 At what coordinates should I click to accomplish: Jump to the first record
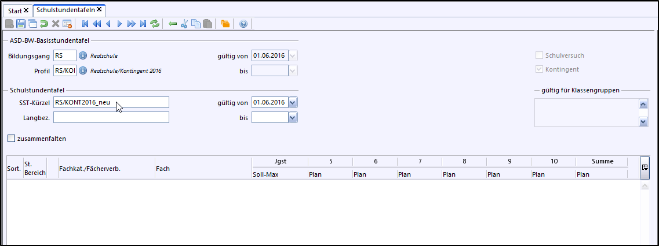pyautogui.click(x=85, y=24)
